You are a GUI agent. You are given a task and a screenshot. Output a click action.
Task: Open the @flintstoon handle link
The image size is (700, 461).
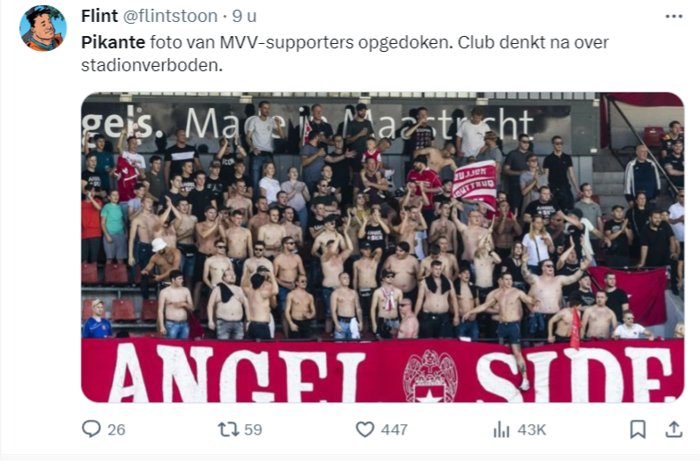pos(170,16)
